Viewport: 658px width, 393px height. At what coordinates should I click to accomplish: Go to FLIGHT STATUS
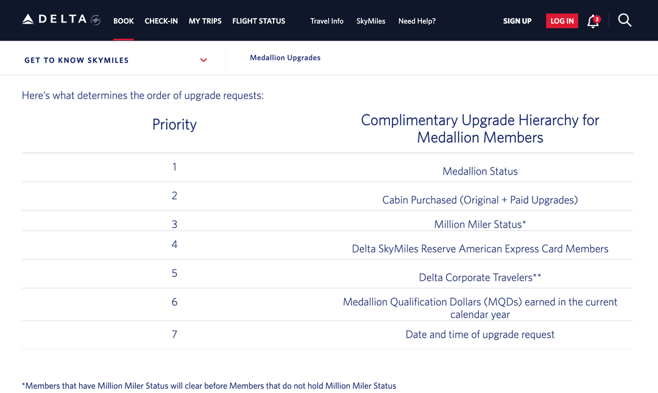258,21
